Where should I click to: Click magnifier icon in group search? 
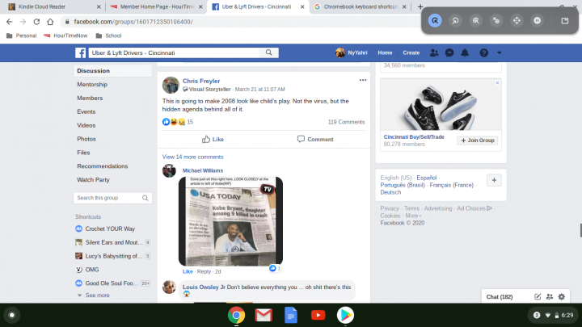point(145,198)
